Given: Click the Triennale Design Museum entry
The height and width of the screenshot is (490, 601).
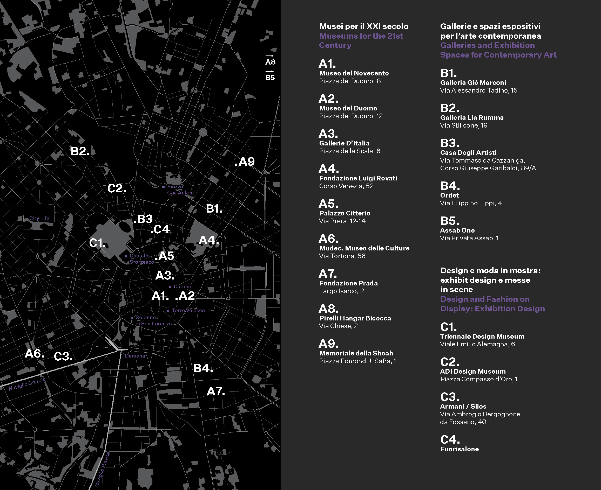Looking at the screenshot, I should pos(482,337).
